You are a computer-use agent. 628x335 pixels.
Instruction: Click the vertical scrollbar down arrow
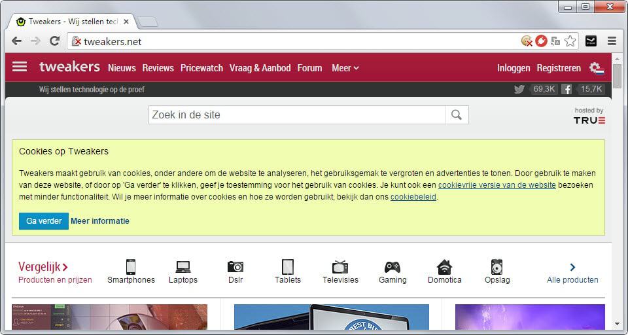tap(617, 324)
